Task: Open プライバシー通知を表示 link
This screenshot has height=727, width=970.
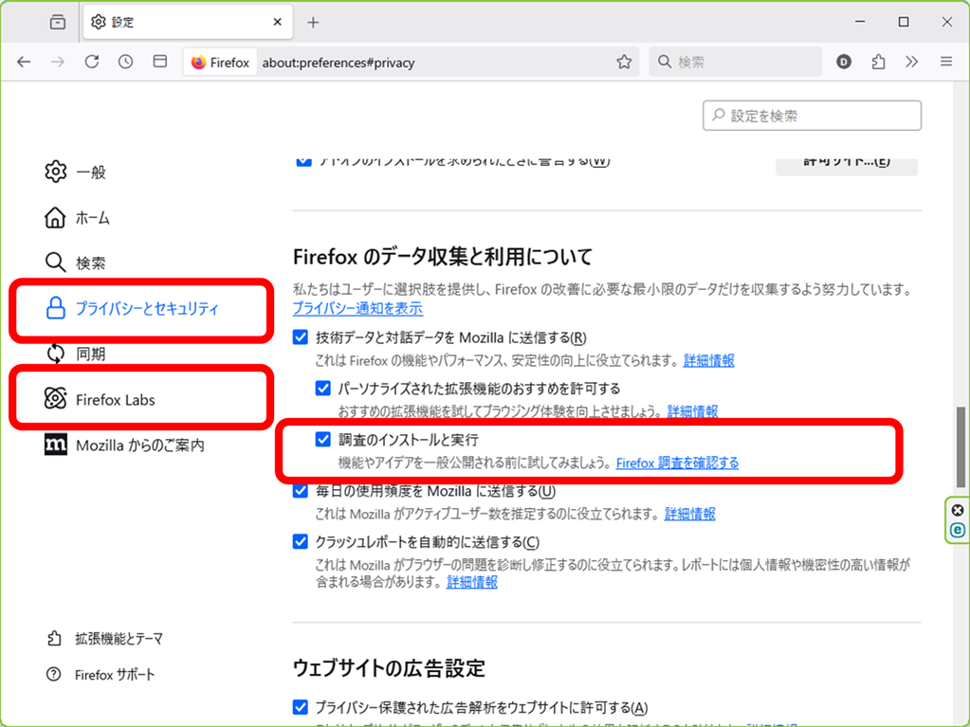Action: [357, 308]
